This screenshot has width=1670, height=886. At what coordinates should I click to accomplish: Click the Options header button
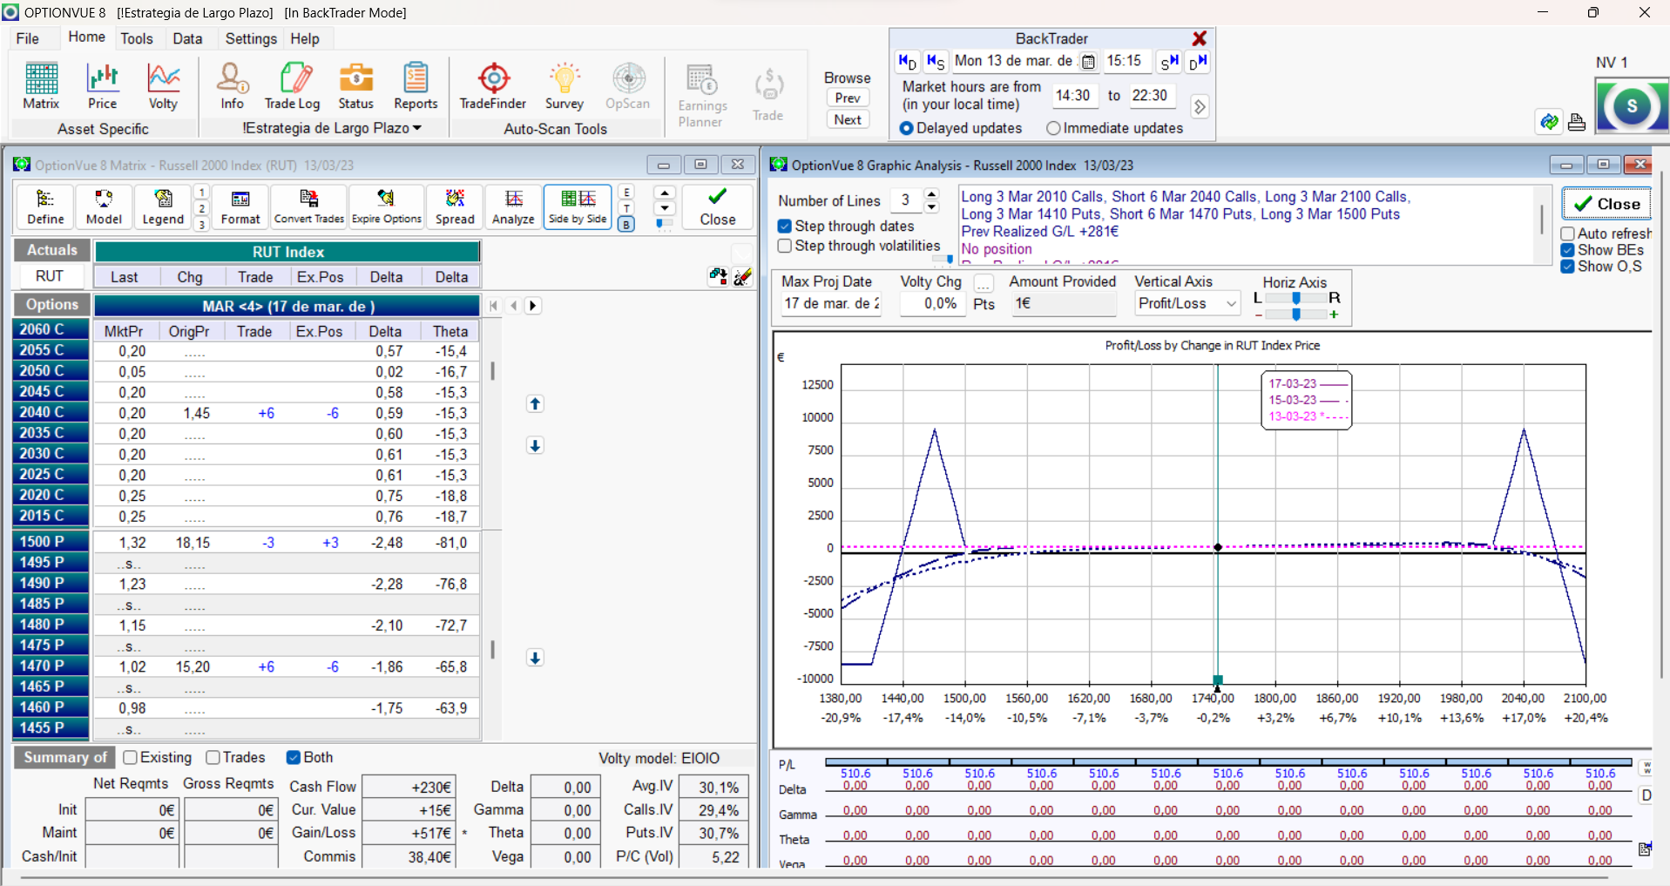(x=51, y=305)
